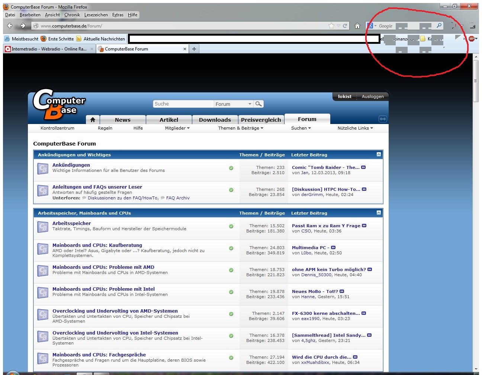Close the Internetradio - Webradio tab

[92, 49]
